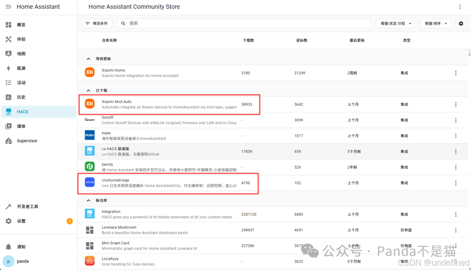Viewport: 471px width, 270px height.
Task: Sort by the 仓库名称 column header
Action: (x=109, y=40)
